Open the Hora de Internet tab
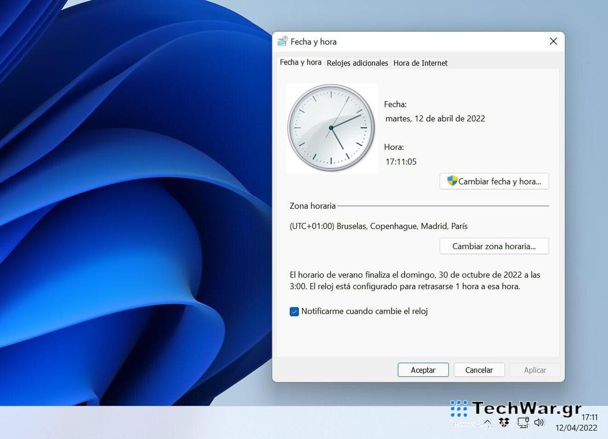Screen dimensions: 608x439 click(420, 63)
